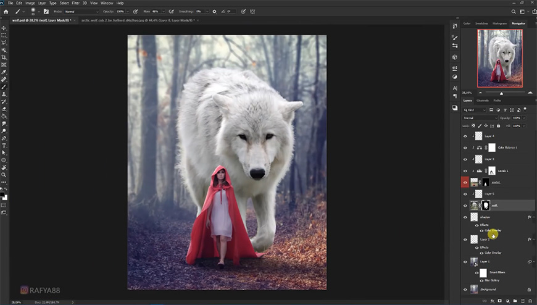The width and height of the screenshot is (537, 305).
Task: Switch to the Histogram tab
Action: click(500, 23)
